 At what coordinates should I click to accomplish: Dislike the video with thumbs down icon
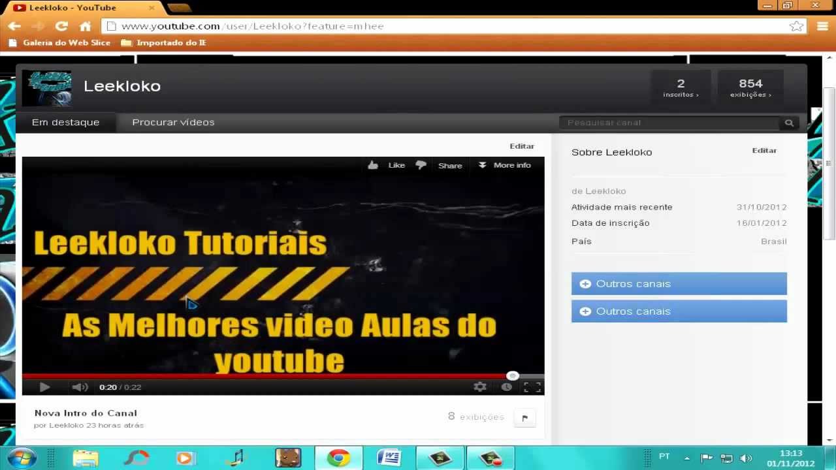click(421, 165)
